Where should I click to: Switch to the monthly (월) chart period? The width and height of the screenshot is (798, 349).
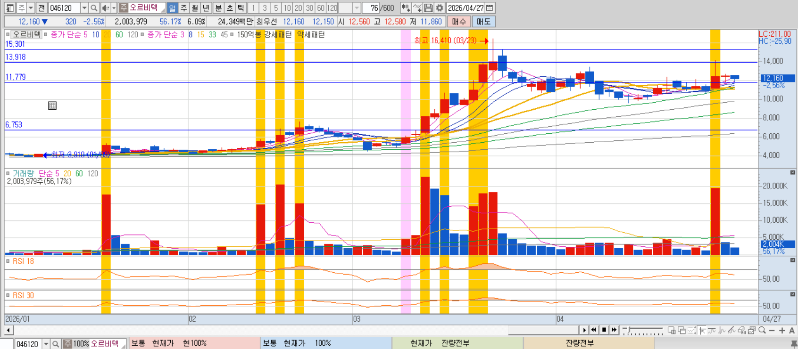pos(195,8)
